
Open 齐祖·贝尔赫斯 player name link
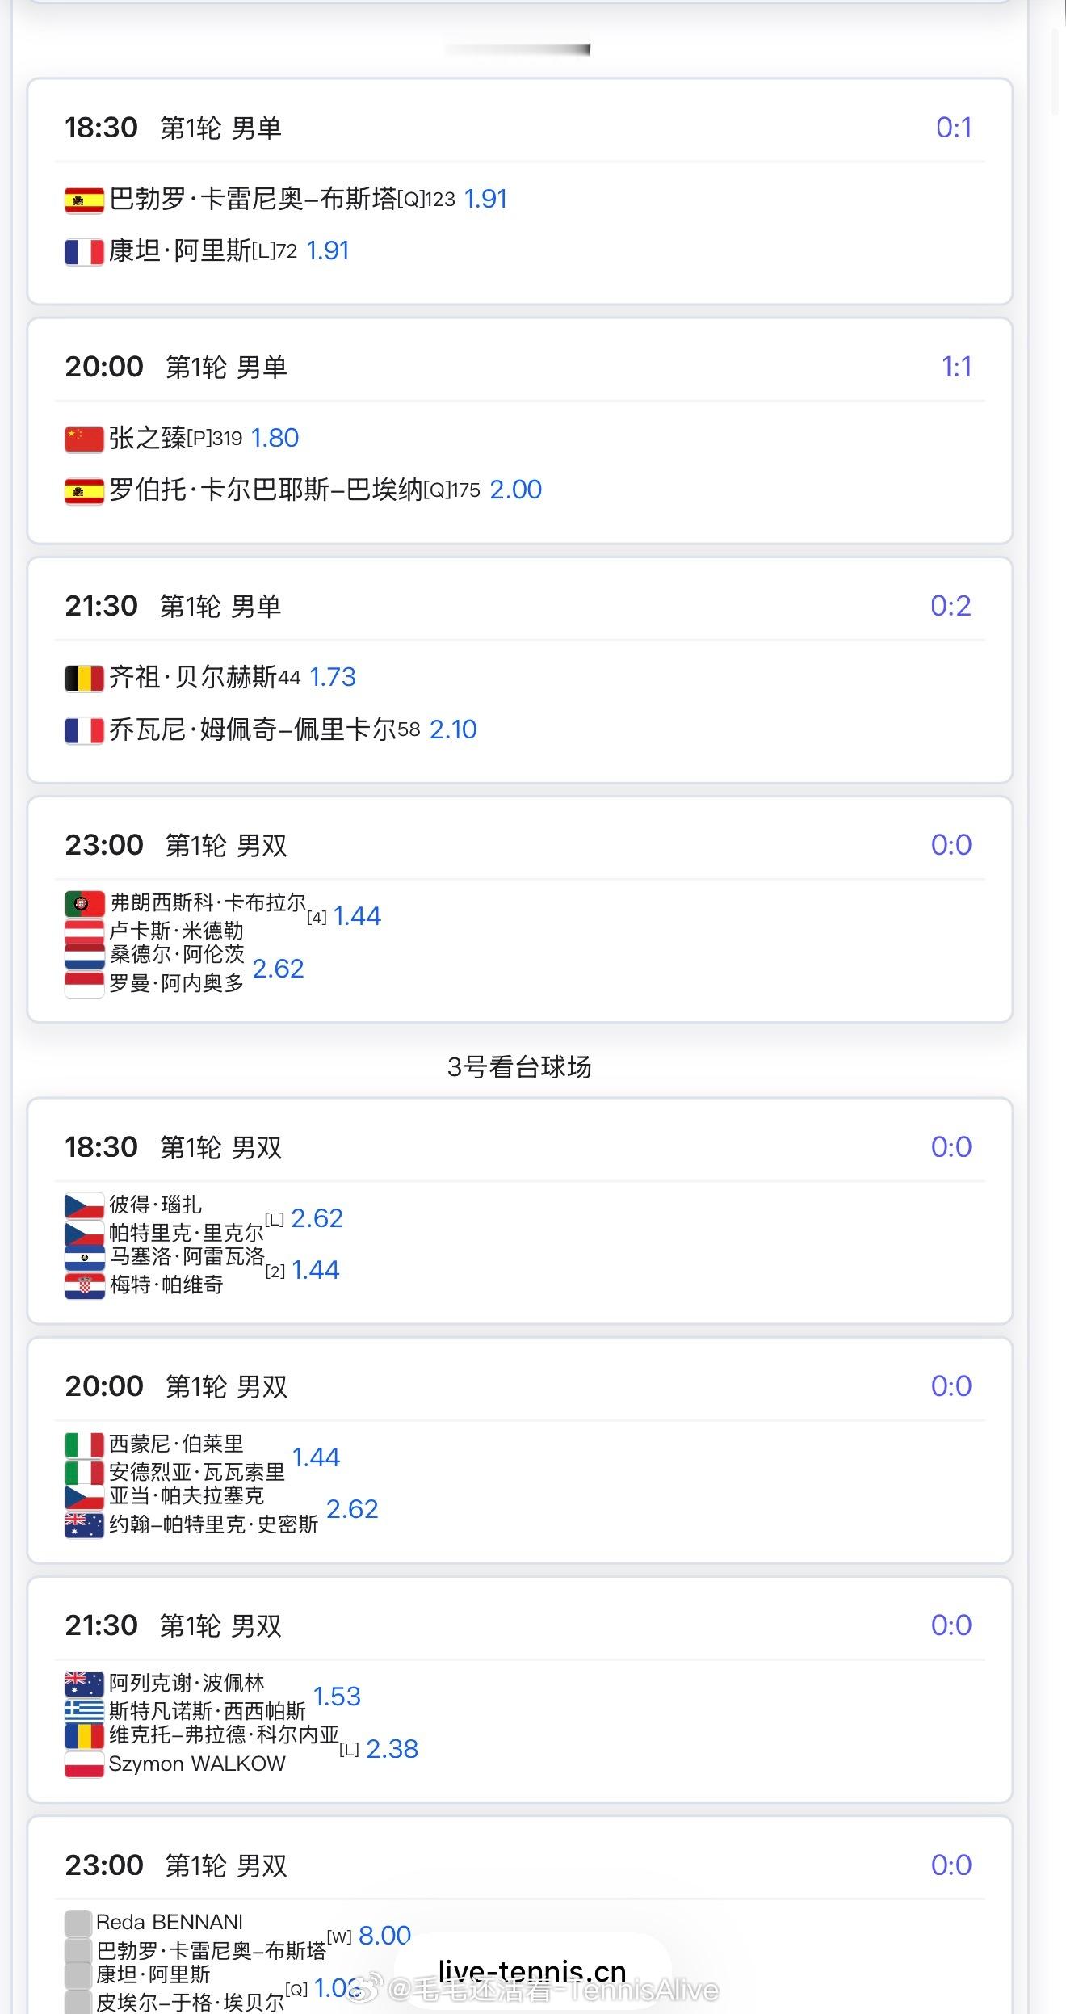coord(193,677)
